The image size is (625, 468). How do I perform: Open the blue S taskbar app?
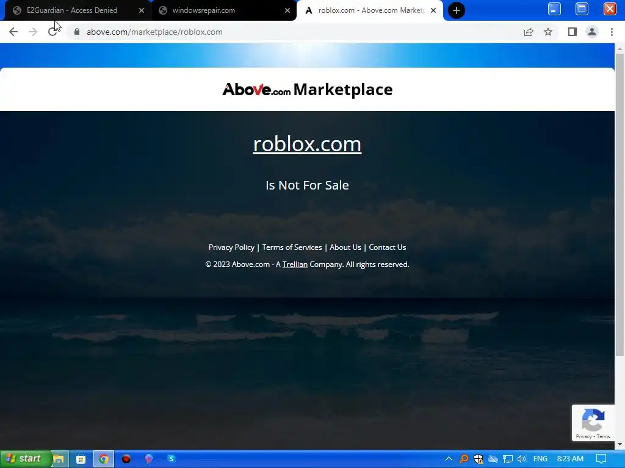point(172,459)
